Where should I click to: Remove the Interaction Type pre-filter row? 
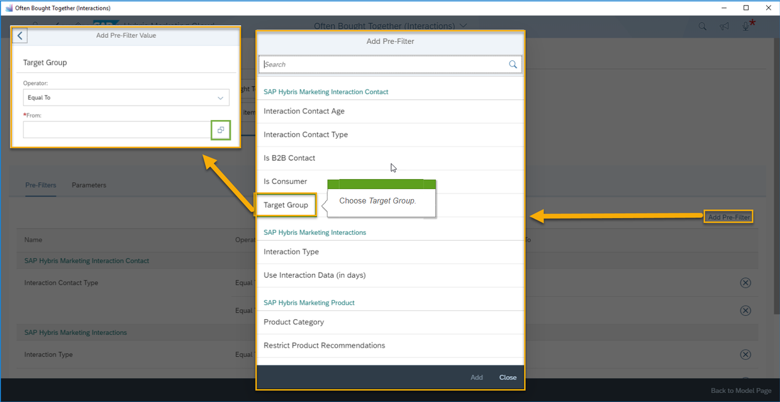(x=745, y=355)
